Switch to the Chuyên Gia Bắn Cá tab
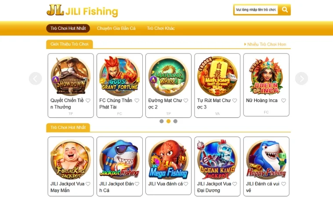 click(116, 28)
